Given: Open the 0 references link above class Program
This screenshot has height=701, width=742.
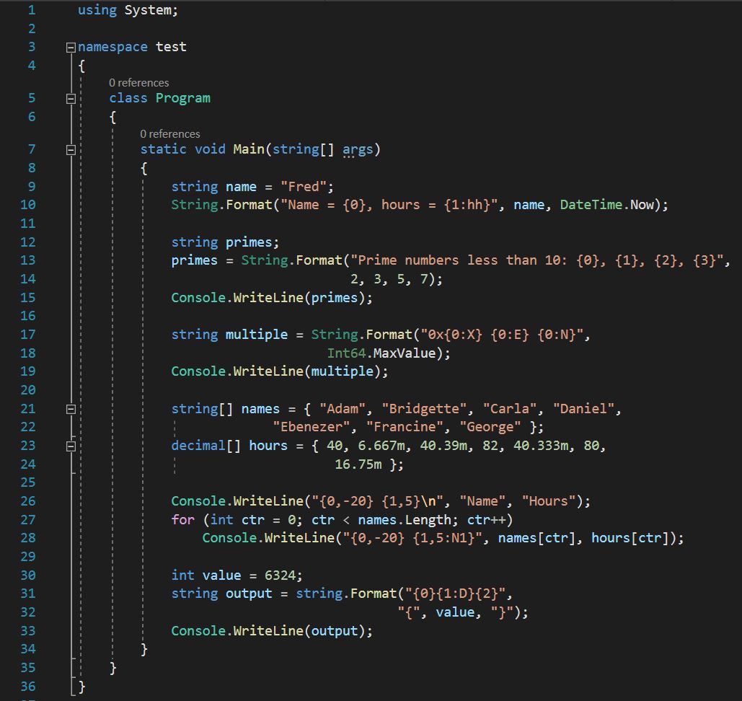Looking at the screenshot, I should click(139, 83).
